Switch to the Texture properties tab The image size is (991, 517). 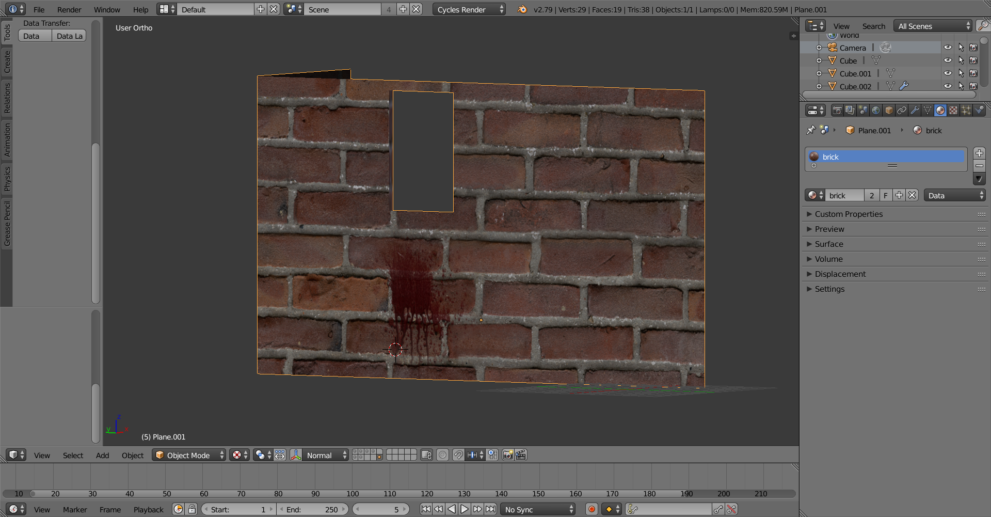click(953, 110)
